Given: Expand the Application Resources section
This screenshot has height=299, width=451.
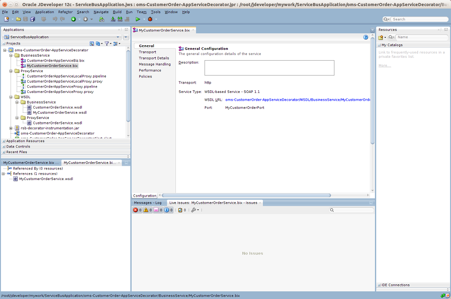Looking at the screenshot, I should tap(4, 141).
